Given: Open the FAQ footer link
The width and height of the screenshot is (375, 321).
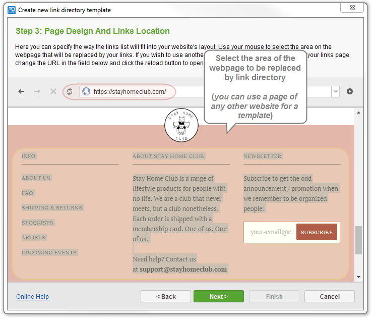Looking at the screenshot, I should coord(27,193).
